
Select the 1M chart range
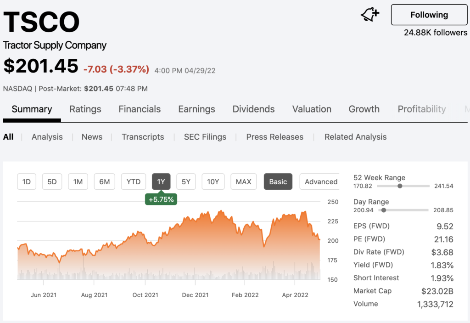tap(78, 181)
